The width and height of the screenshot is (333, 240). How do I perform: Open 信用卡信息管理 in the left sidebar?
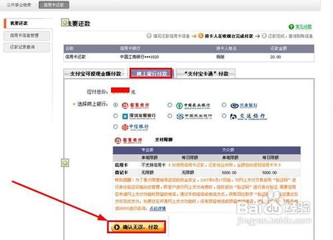(x=27, y=35)
